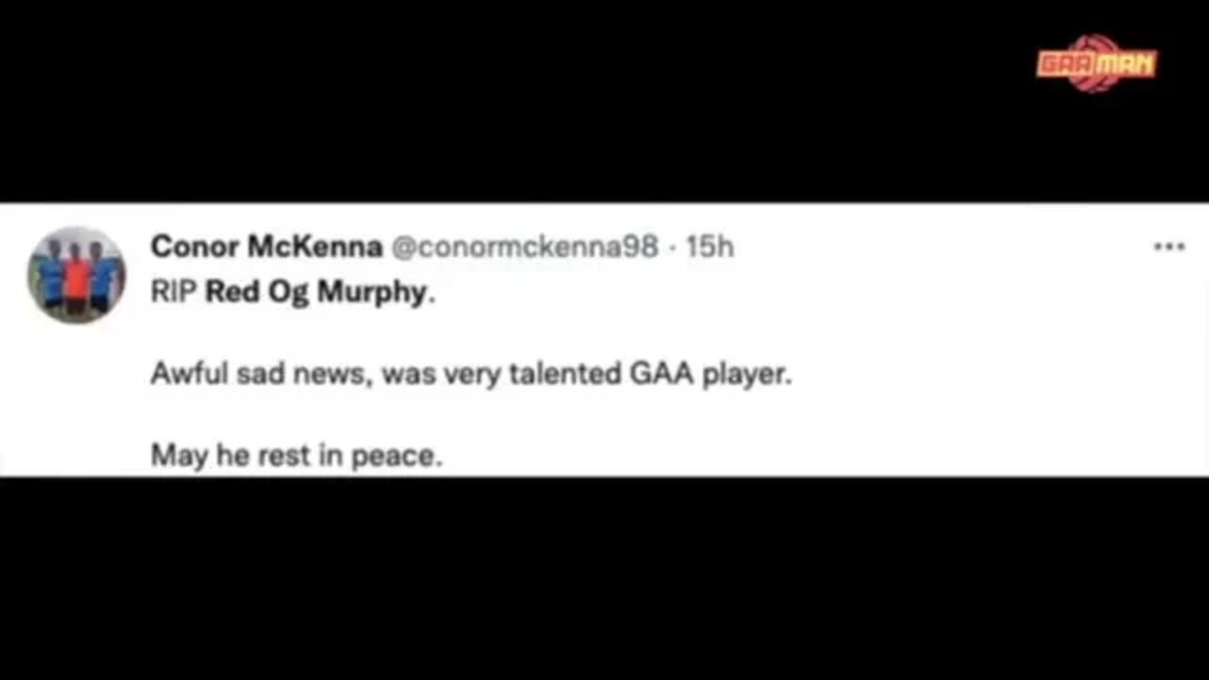Click the GAA Man logo
This screenshot has height=680, width=1209.
[1096, 64]
